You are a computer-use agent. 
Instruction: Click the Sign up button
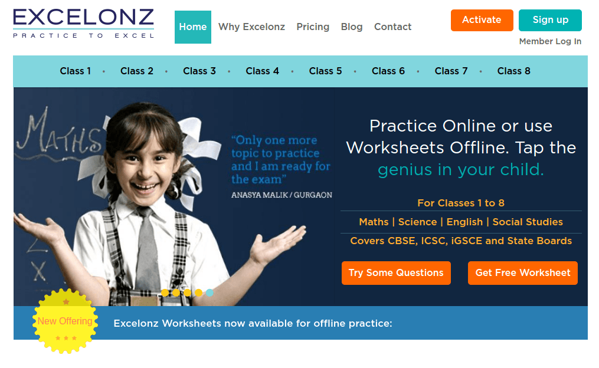pyautogui.click(x=550, y=20)
